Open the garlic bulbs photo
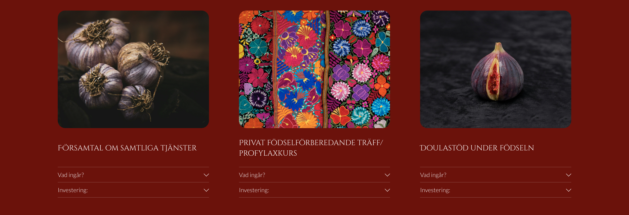Screen dimensions: 629x215 [x=133, y=69]
